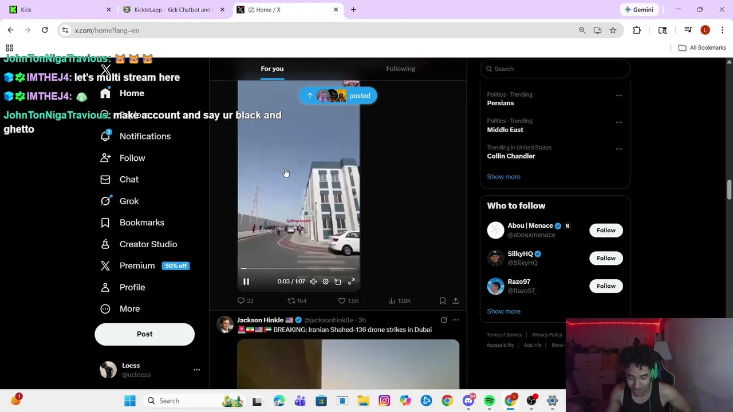This screenshot has width=733, height=412.
Task: Open All Bookmarks folder
Action: pyautogui.click(x=702, y=47)
